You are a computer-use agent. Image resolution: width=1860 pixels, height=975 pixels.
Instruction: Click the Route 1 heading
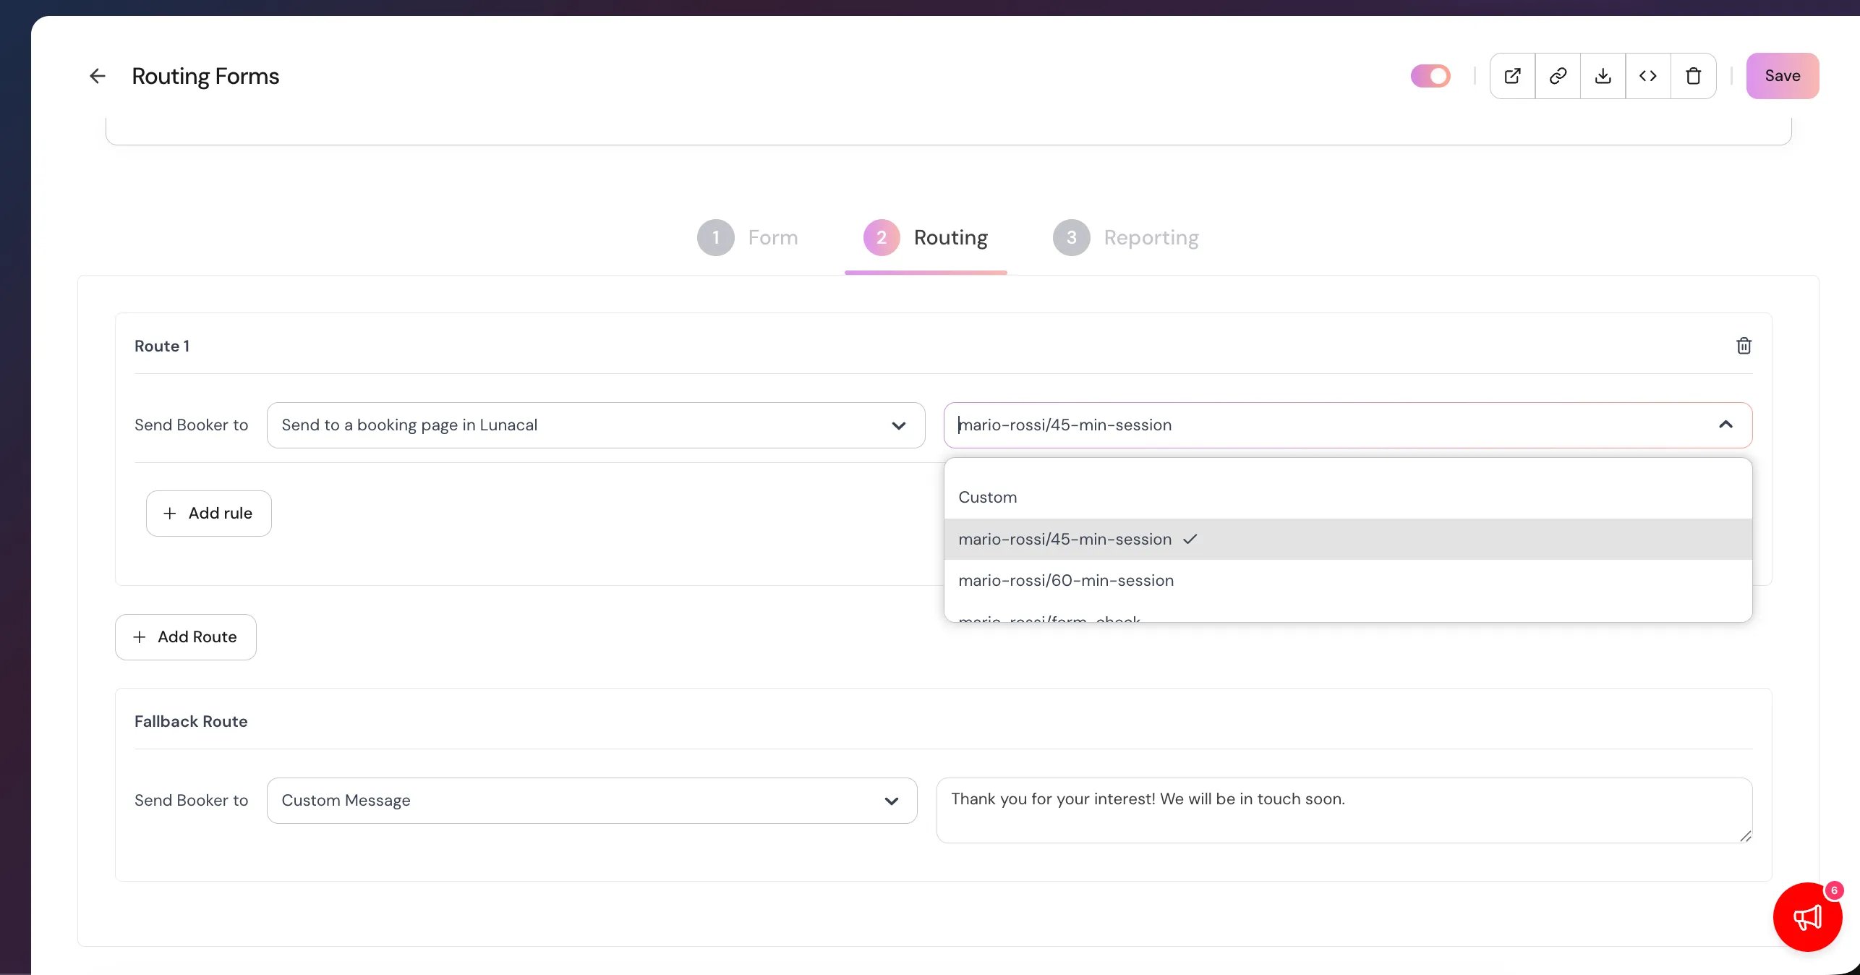pos(162,346)
